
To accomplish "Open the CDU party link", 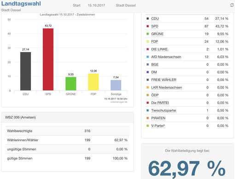I will click(155, 18).
